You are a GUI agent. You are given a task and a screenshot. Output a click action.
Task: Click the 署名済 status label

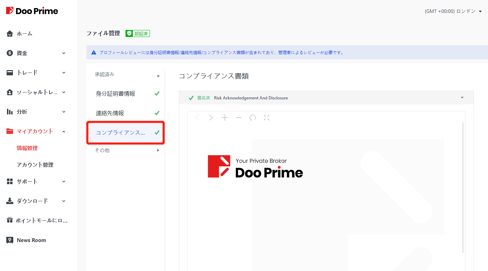[x=204, y=98]
